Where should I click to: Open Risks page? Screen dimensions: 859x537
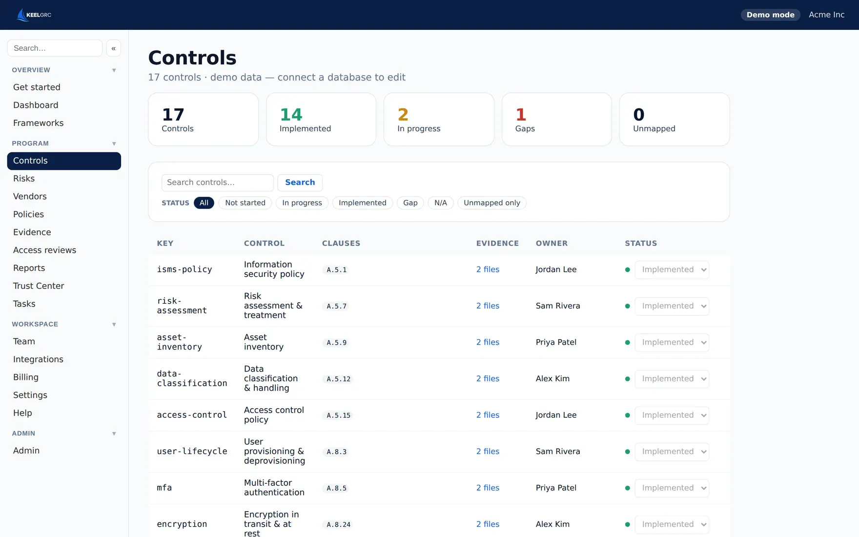click(64, 179)
